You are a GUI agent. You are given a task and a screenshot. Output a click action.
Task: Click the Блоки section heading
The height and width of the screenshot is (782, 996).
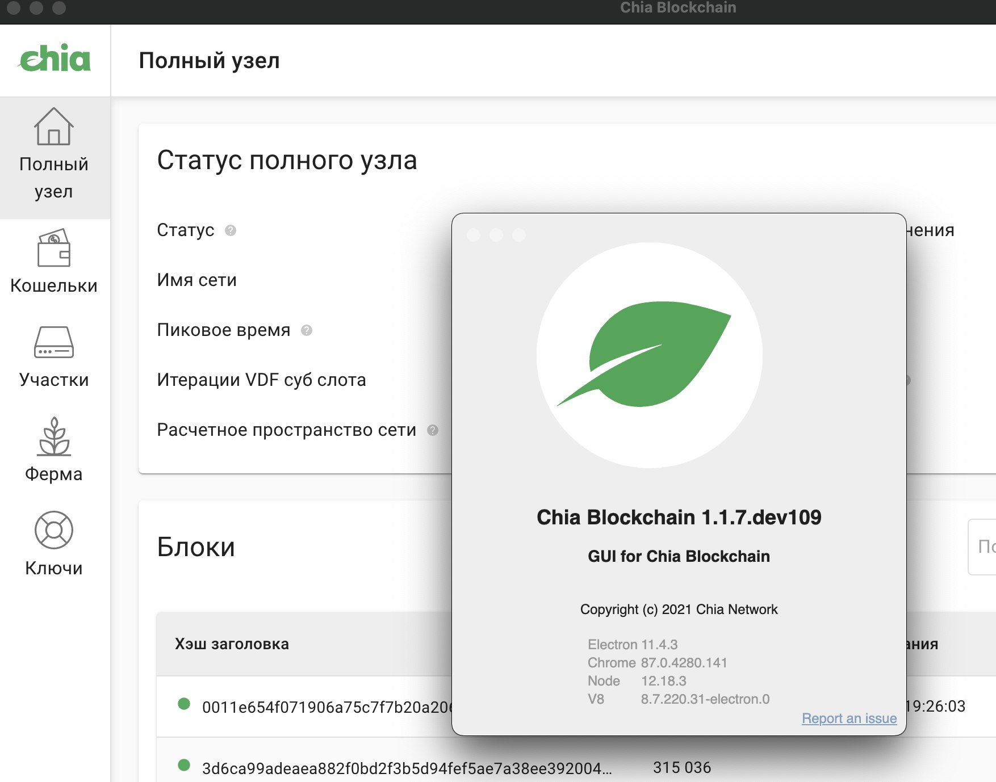196,547
